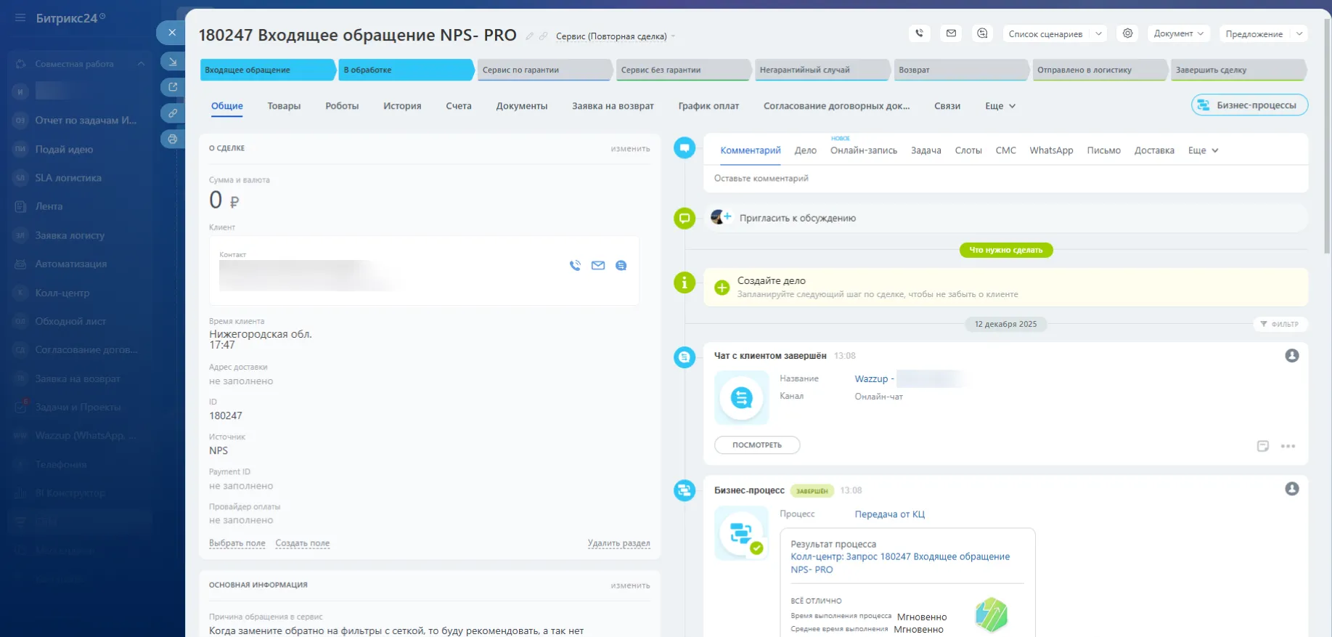
Task: Click the pencil icon beside the deal title
Action: 530,36
